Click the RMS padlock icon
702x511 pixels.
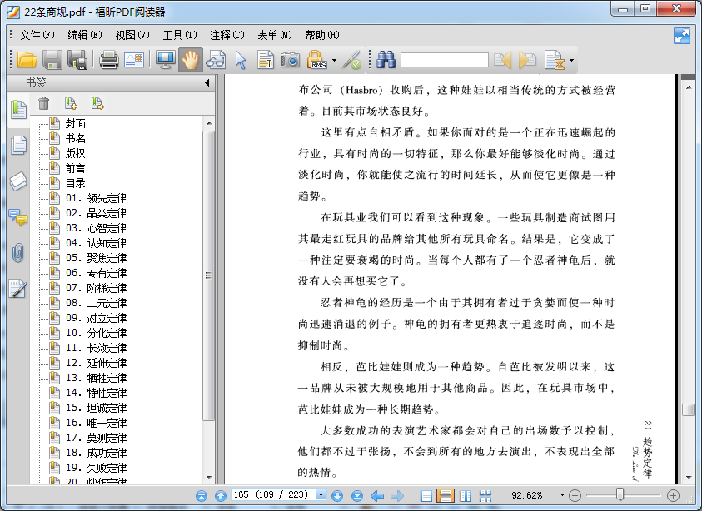pyautogui.click(x=317, y=60)
